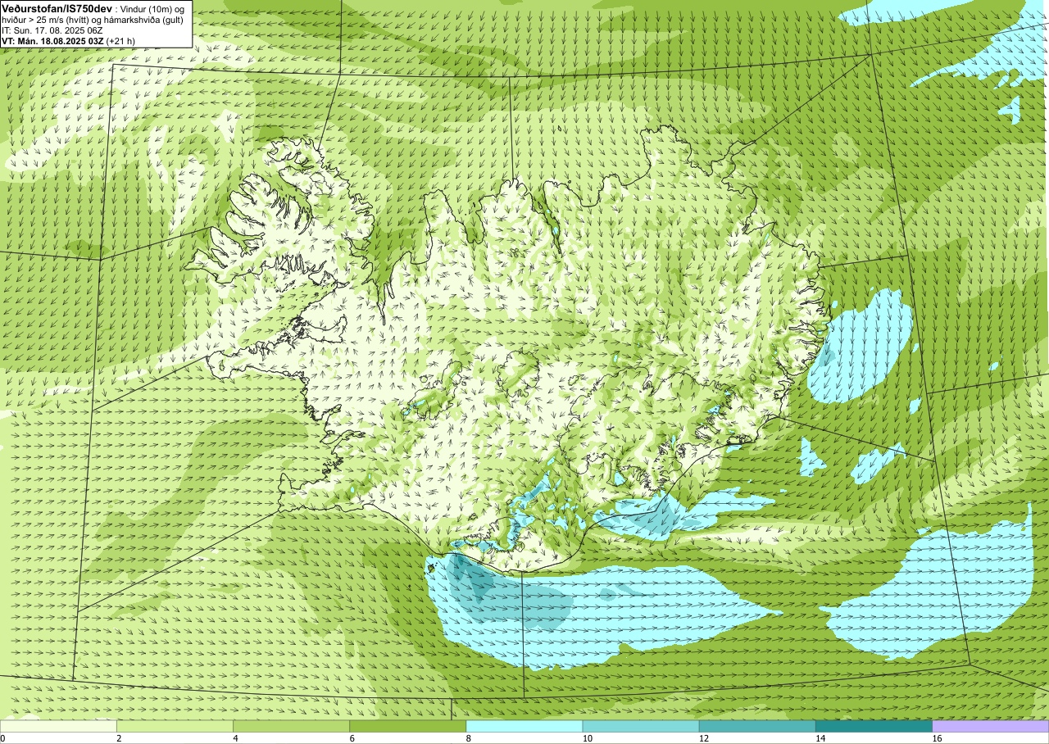Click the 4–6 m/s green legend swatch
1049x744 pixels.
point(291,726)
